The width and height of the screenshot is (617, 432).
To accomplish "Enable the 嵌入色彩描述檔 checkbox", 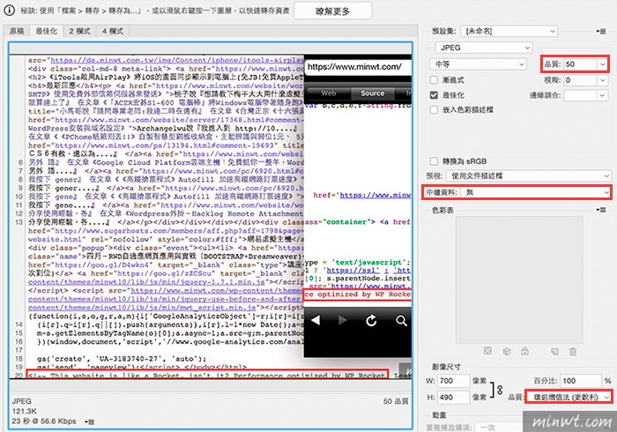I will (x=434, y=110).
